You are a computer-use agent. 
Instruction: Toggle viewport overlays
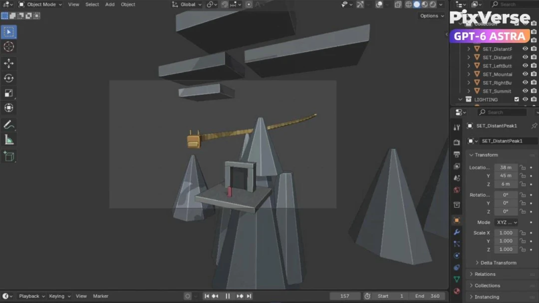379,4
